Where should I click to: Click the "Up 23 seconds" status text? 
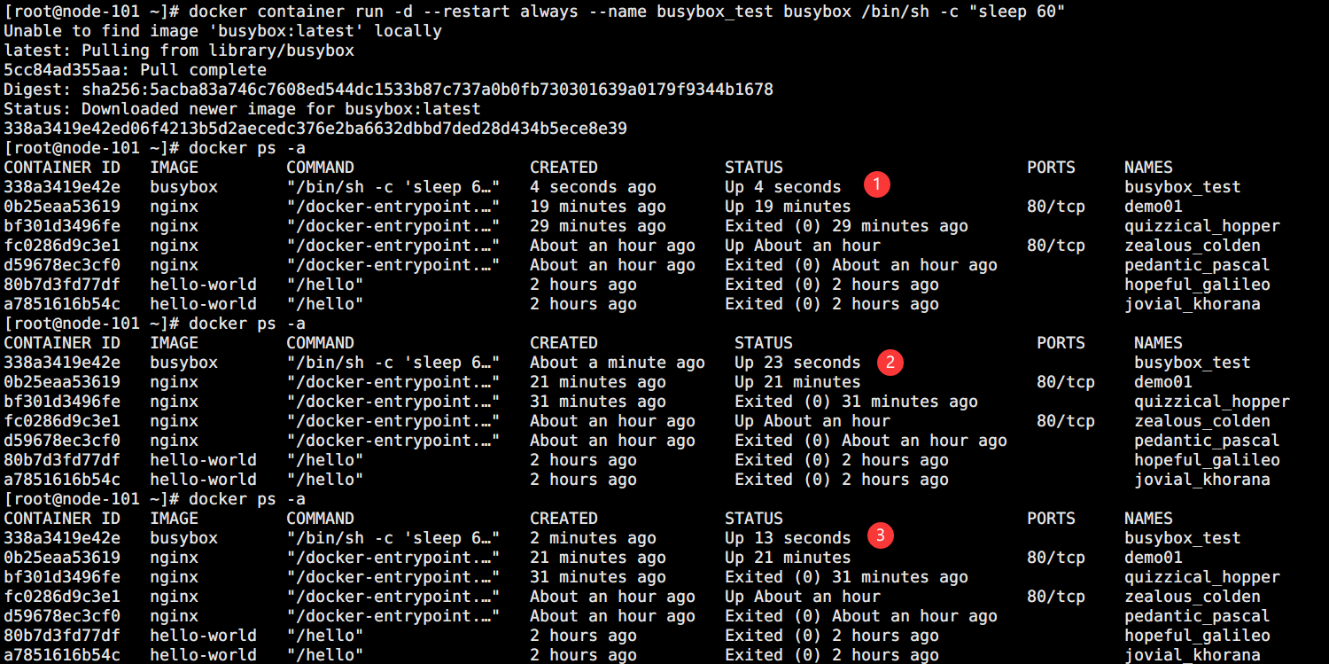click(x=797, y=363)
